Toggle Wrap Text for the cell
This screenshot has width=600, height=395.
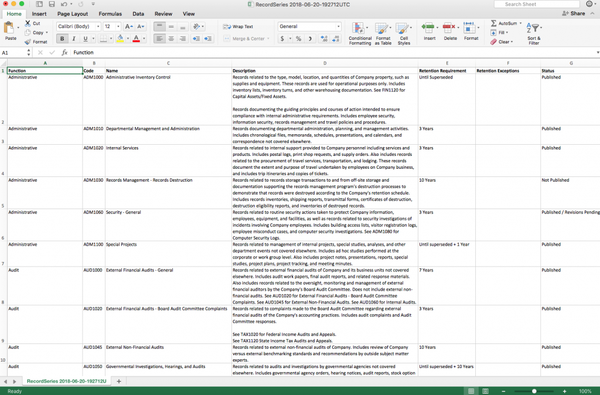[x=238, y=26]
